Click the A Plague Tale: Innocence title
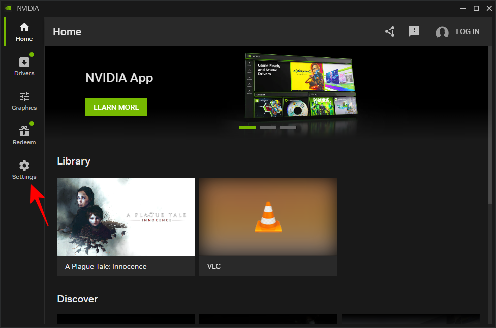The width and height of the screenshot is (496, 328). click(106, 267)
